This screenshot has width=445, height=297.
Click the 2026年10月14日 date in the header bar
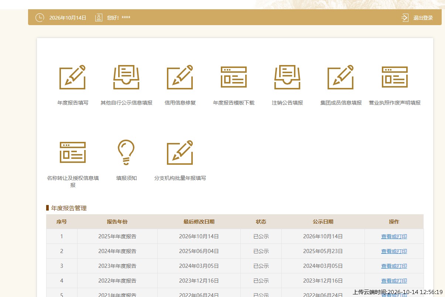pyautogui.click(x=68, y=18)
